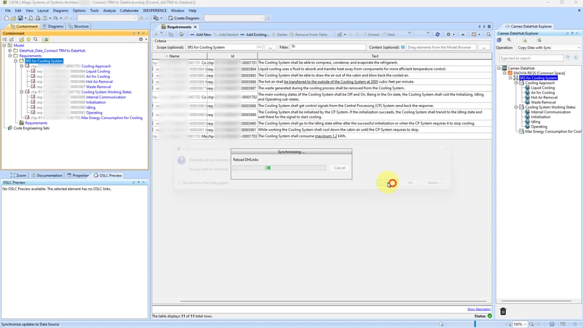
Task: Open the Operation 'Copy Data with Sync' dropdown
Action: pyautogui.click(x=548, y=47)
